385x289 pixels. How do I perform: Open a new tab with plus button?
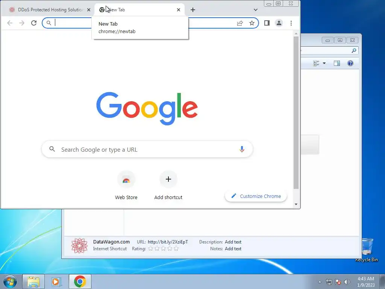tap(193, 10)
